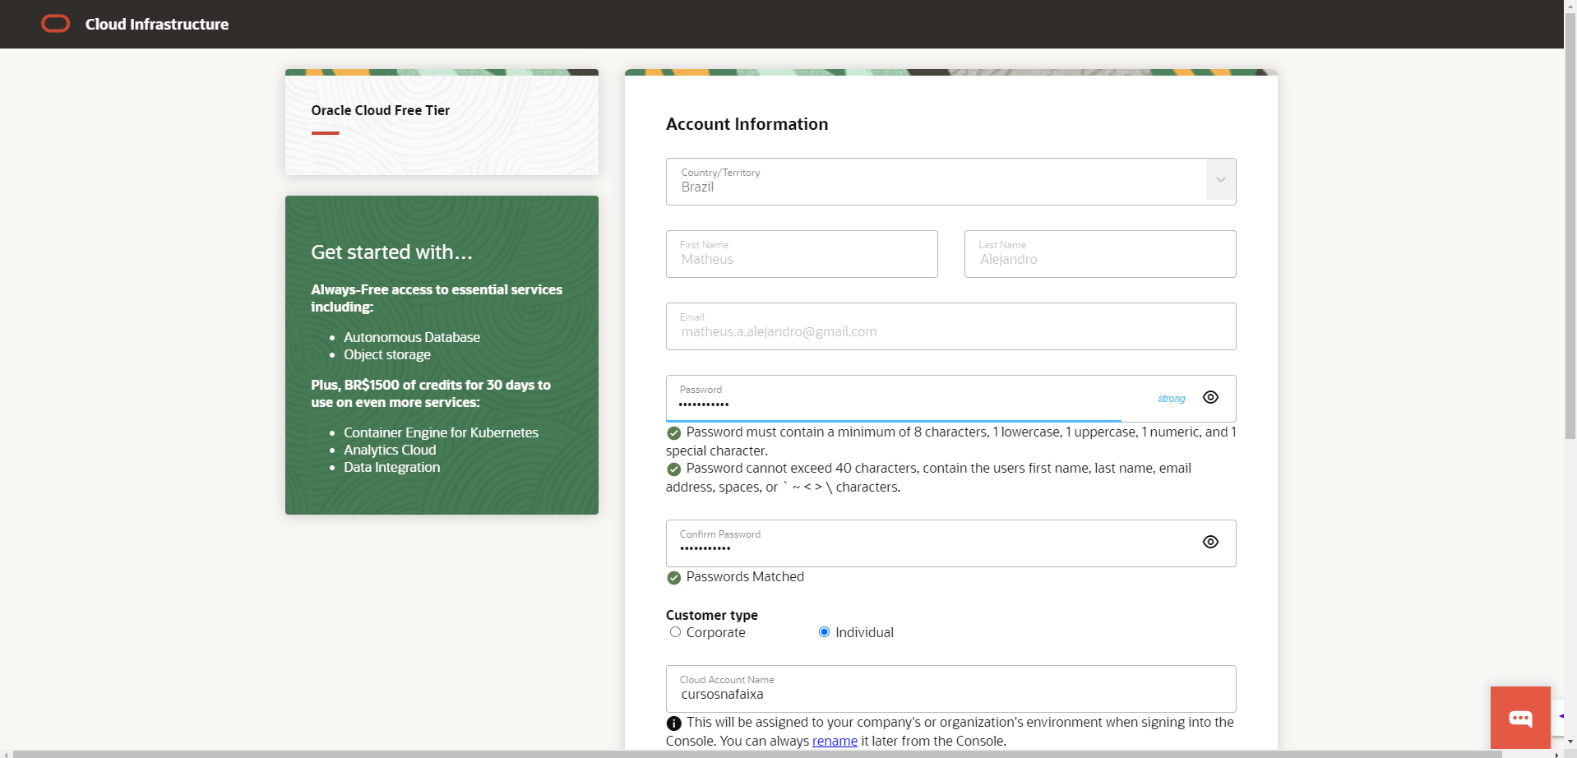Expand the Country/Territory dropdown arrow
Image resolution: width=1577 pixels, height=758 pixels.
1220,180
